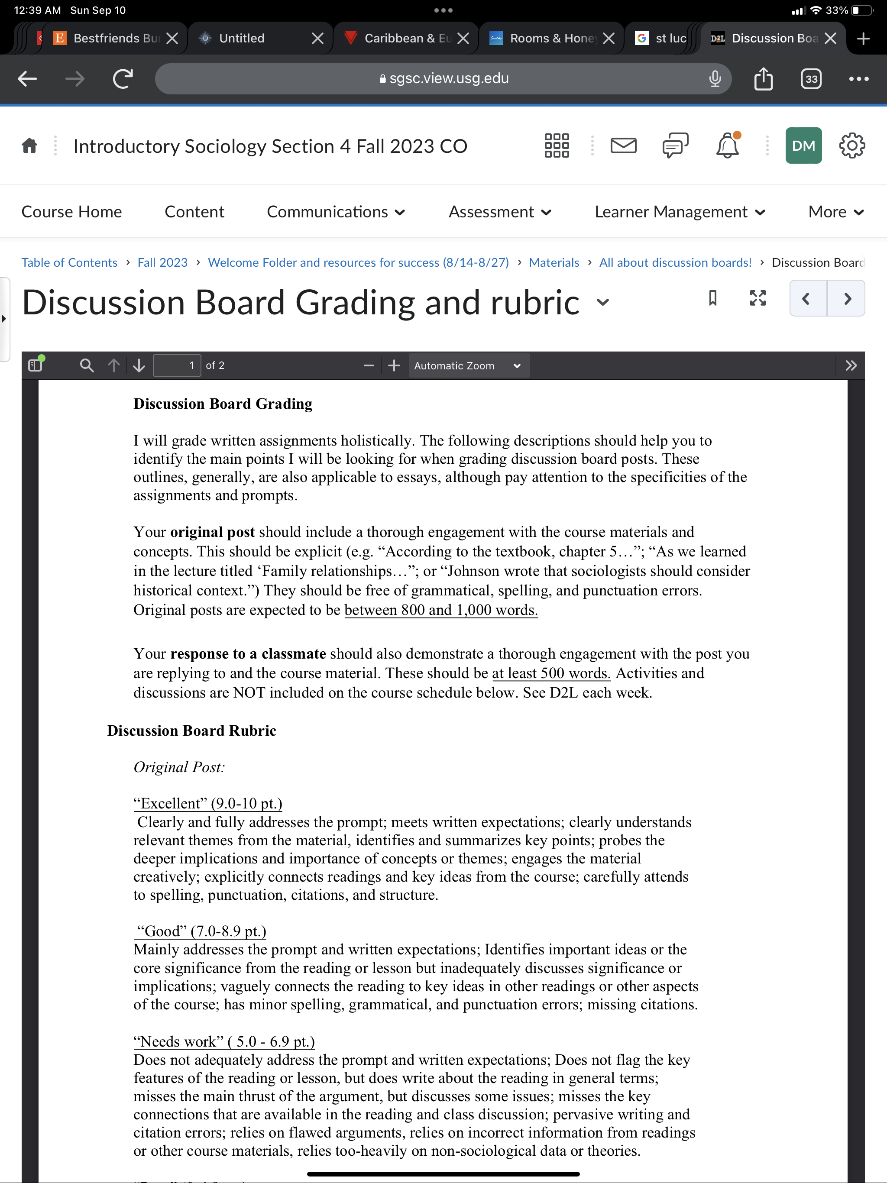Expand the Assessment menu
887x1183 pixels.
pyautogui.click(x=500, y=212)
